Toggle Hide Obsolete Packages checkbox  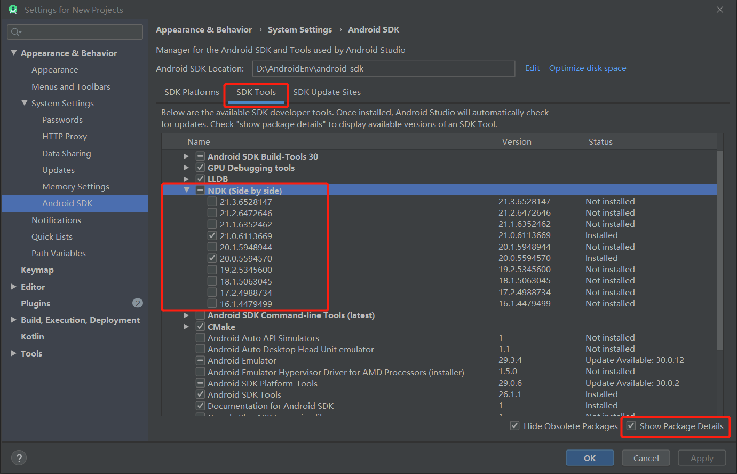515,426
